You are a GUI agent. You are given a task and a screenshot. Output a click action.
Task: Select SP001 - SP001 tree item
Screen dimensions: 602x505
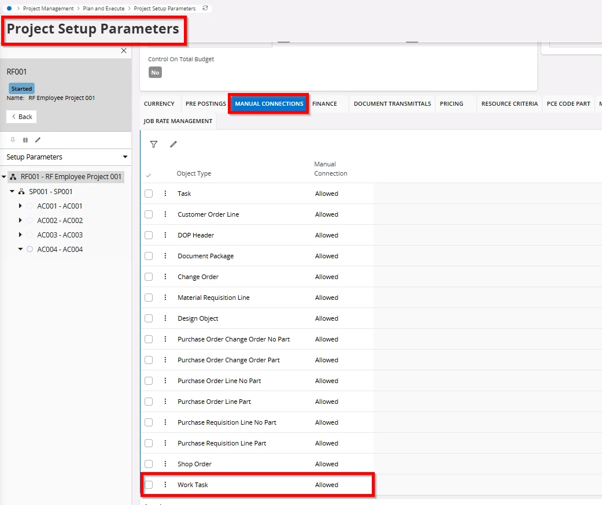[x=51, y=191]
